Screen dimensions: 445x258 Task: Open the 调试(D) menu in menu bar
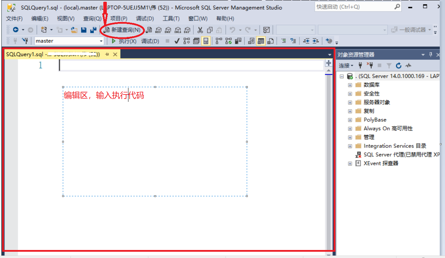145,18
